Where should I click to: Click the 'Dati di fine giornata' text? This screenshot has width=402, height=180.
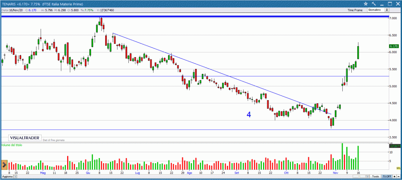tap(53, 140)
